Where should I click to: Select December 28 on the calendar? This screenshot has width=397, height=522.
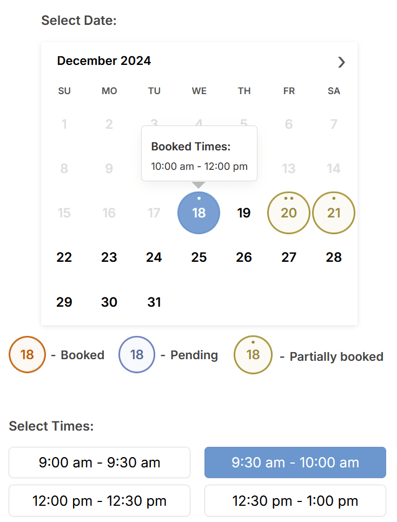point(334,257)
